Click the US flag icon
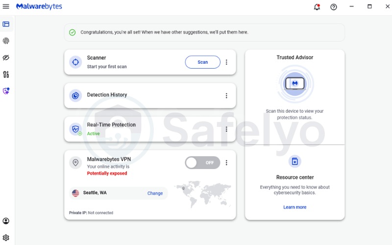This screenshot has height=245, width=392. pos(75,193)
